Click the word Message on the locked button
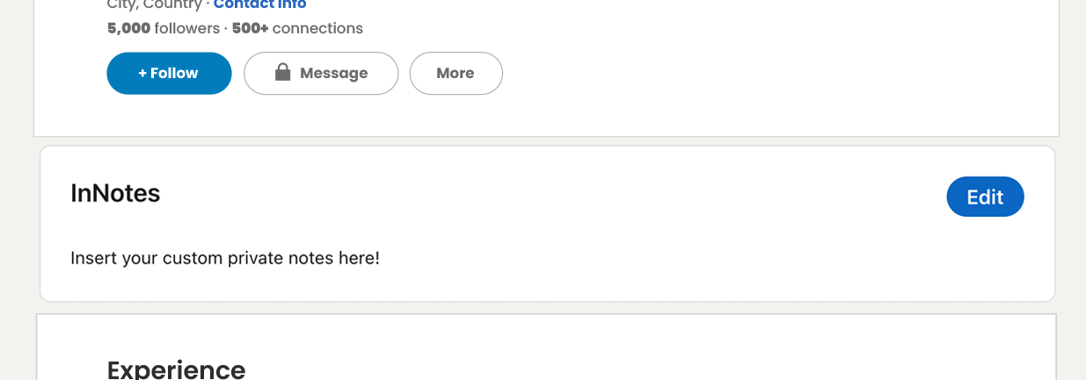This screenshot has height=380, width=1086. [334, 73]
